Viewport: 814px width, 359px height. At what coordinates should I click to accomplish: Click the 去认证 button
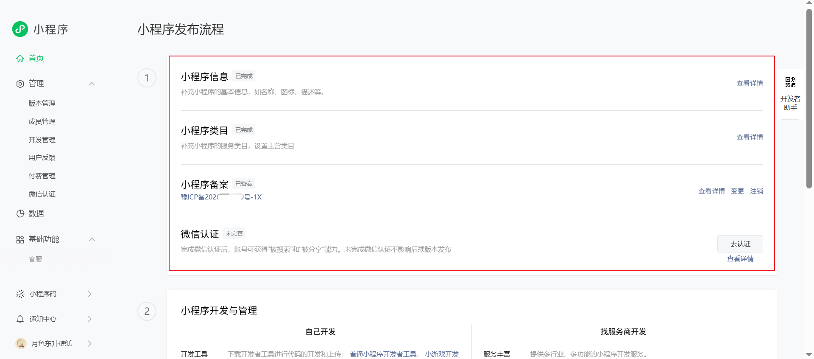(740, 244)
